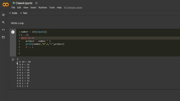
Task: Click output line 4 X 3 = 12
Action: click(23, 81)
